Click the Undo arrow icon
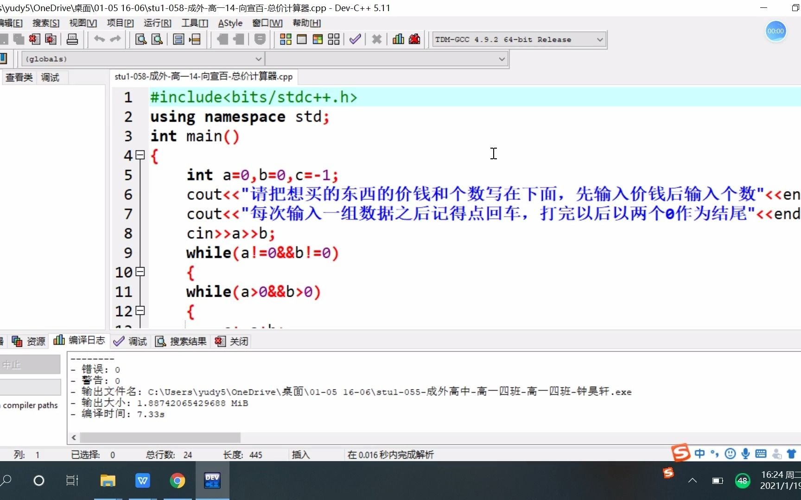This screenshot has height=500, width=801. tap(99, 39)
